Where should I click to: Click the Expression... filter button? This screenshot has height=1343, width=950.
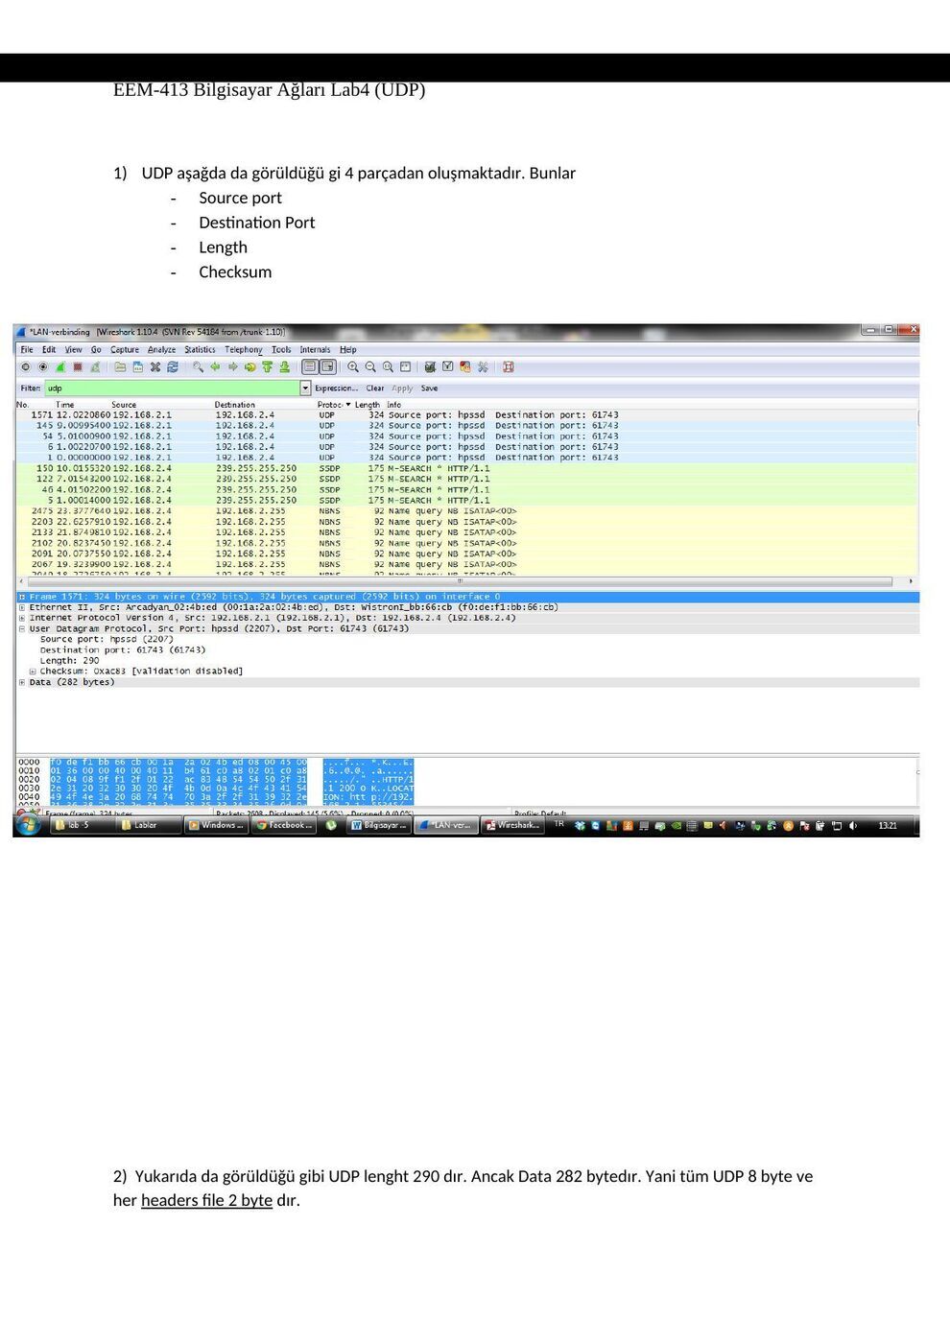pyautogui.click(x=336, y=389)
